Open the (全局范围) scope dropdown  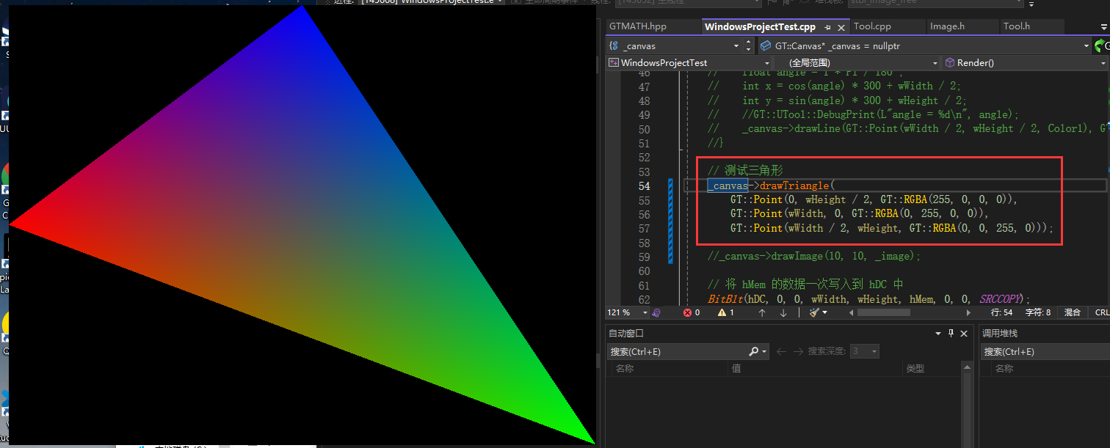coord(935,63)
